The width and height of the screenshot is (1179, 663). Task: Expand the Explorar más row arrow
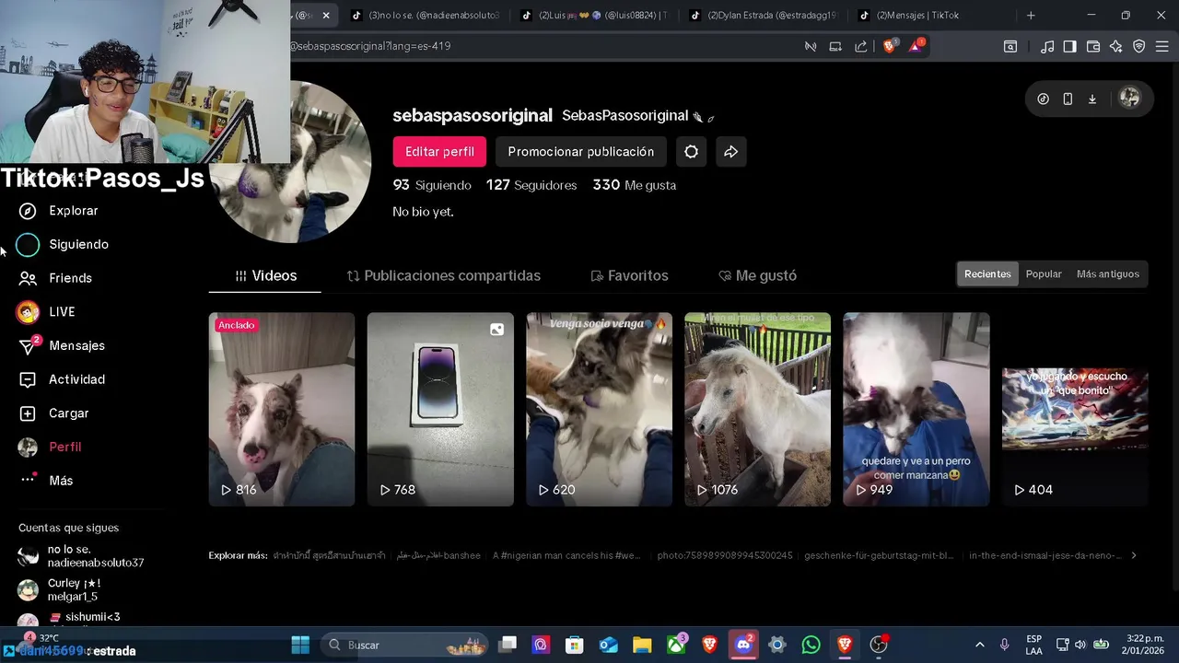pyautogui.click(x=1134, y=555)
